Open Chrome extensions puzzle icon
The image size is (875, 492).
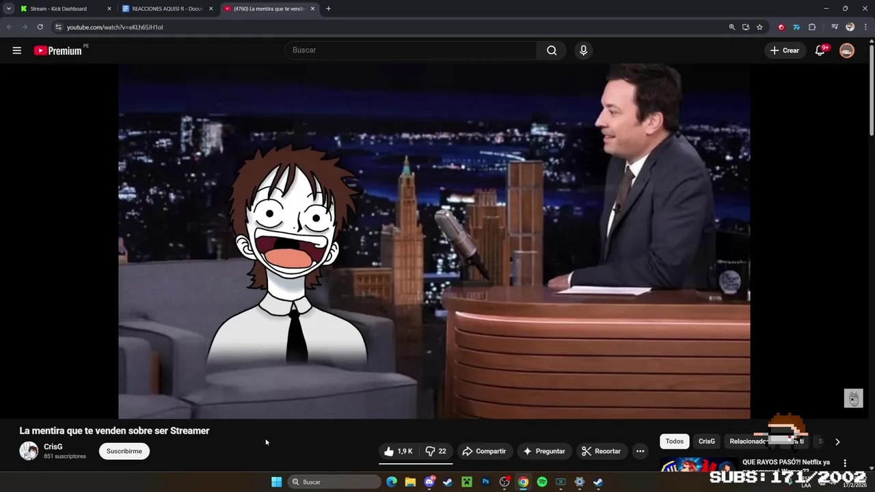[x=812, y=27]
